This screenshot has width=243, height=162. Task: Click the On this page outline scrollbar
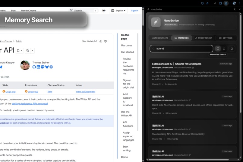click(x=137, y=82)
